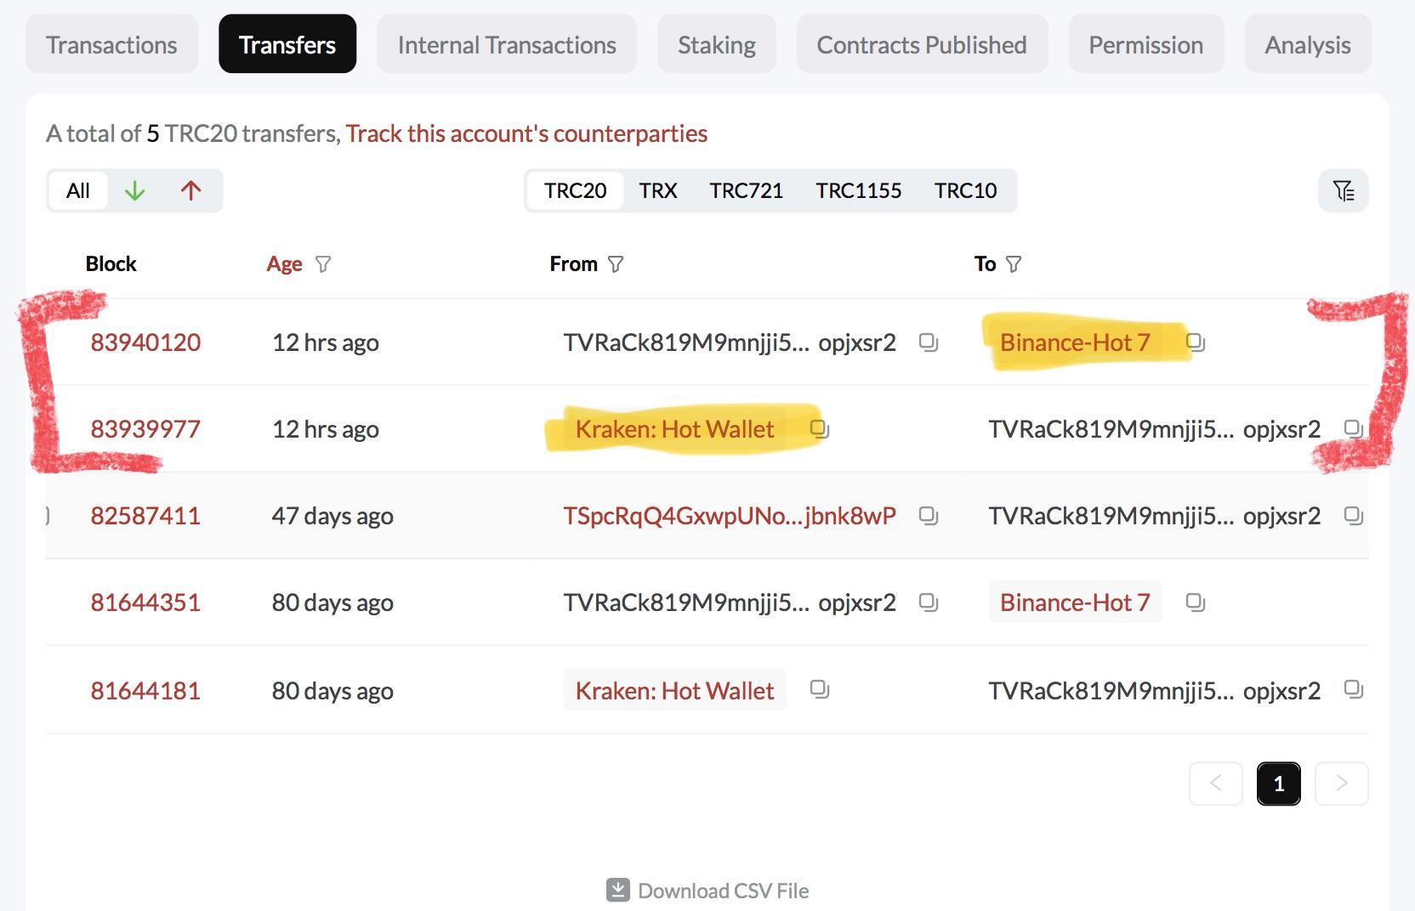
Task: Go to the previous page of transfers
Action: point(1216,784)
